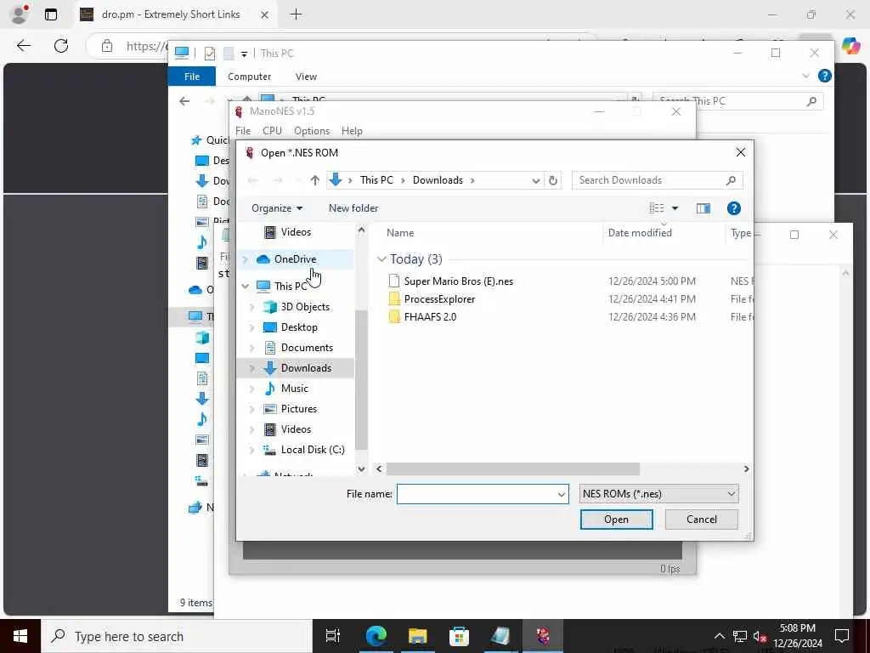
Task: Open the File name history dropdown
Action: [561, 494]
